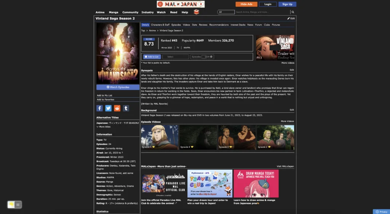Screen dimensions: 390x214
Task: Click the Privacy gear button
Action: 381,211
